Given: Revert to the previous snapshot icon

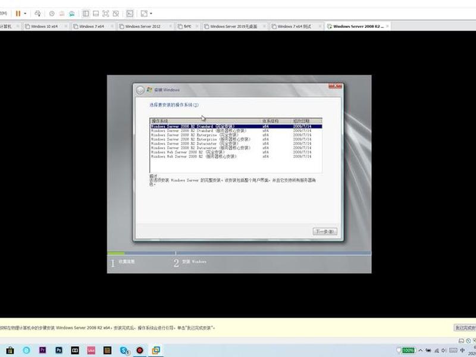Looking at the screenshot, I should [x=62, y=13].
